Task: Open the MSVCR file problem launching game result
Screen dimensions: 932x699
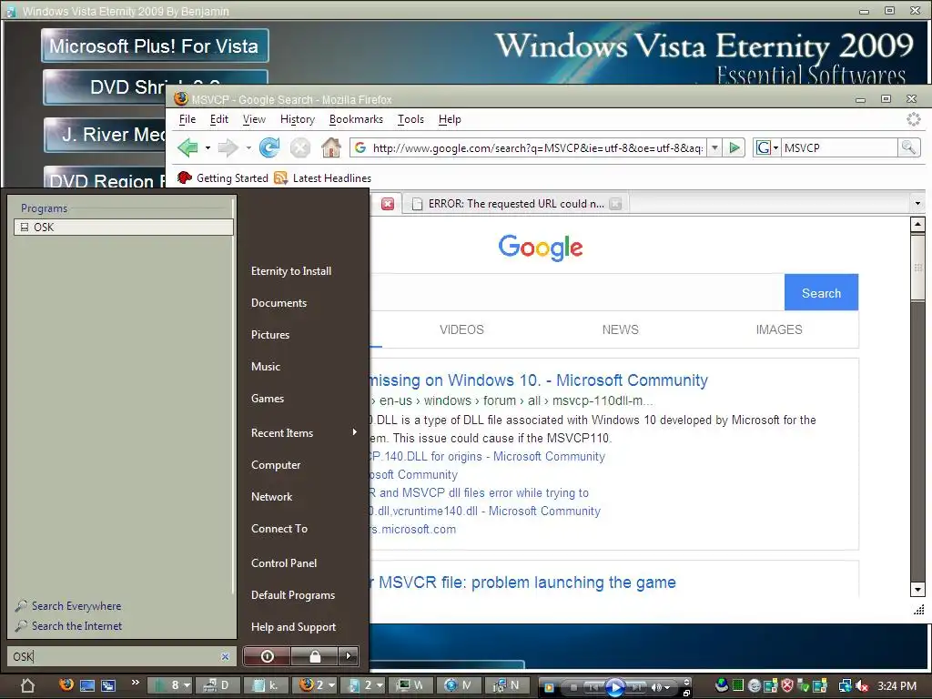Action: pos(522,582)
